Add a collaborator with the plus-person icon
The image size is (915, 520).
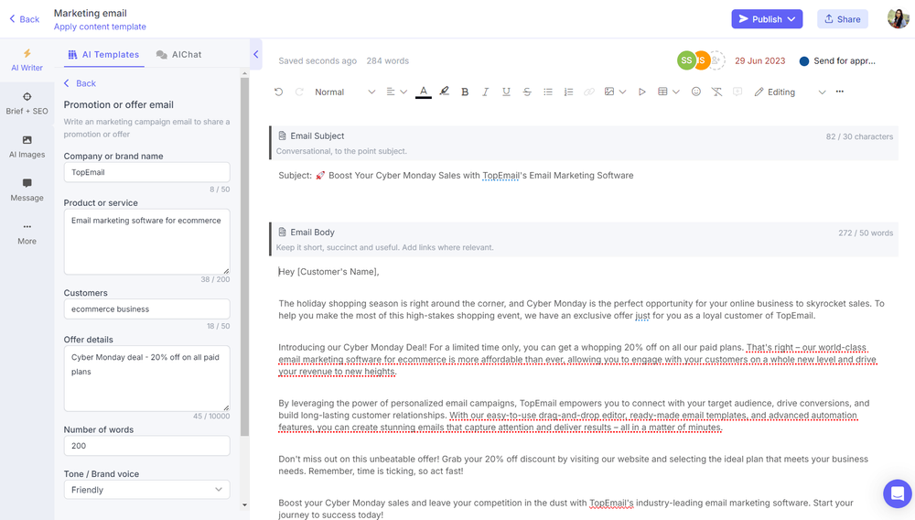[x=716, y=60]
